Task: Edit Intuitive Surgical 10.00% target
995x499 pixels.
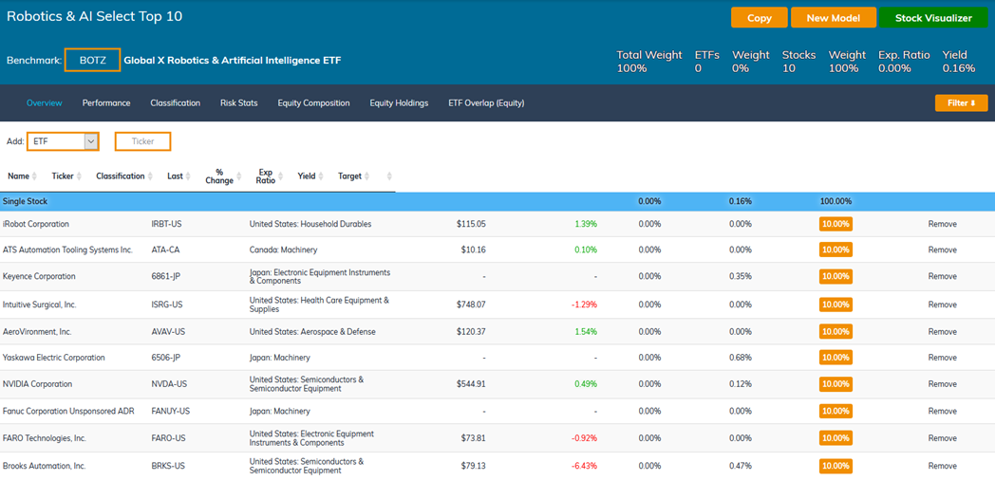Action: tap(835, 305)
